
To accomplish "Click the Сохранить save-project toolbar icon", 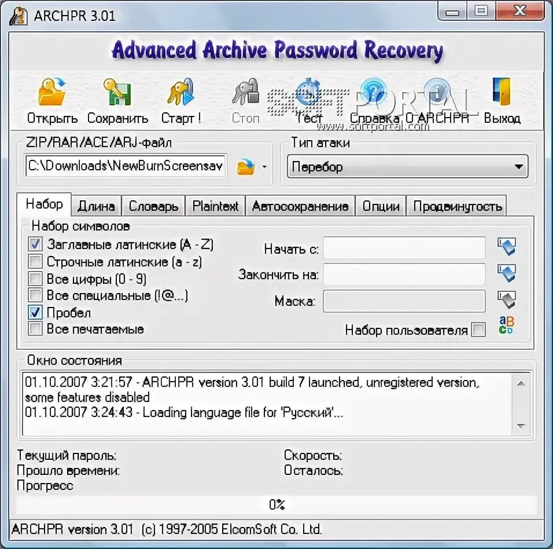I will (117, 93).
